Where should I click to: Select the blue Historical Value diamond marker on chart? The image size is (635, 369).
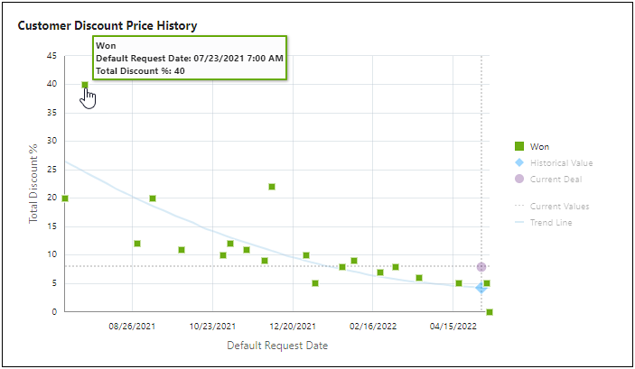[x=481, y=288]
